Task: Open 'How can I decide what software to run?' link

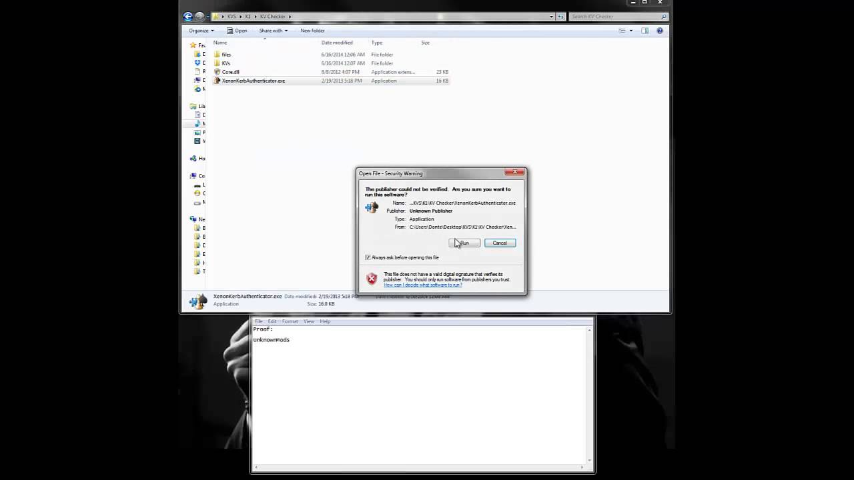Action: point(422,285)
